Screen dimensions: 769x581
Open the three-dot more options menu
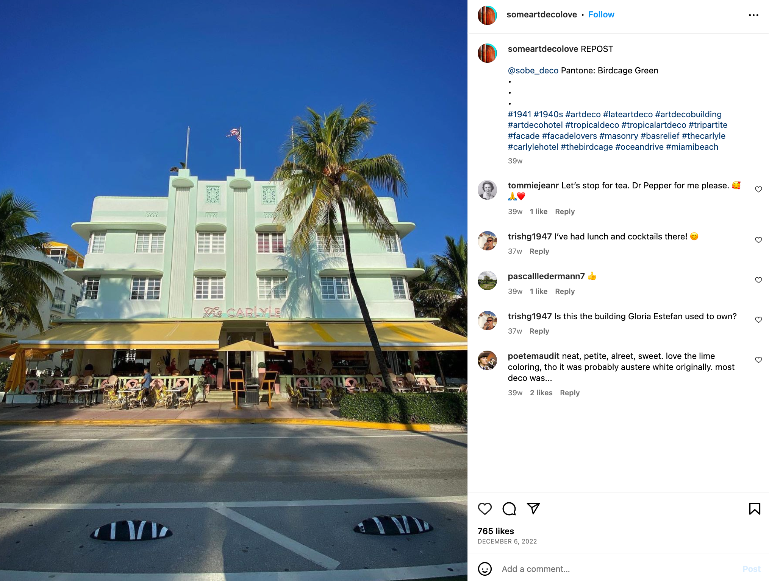coord(753,15)
